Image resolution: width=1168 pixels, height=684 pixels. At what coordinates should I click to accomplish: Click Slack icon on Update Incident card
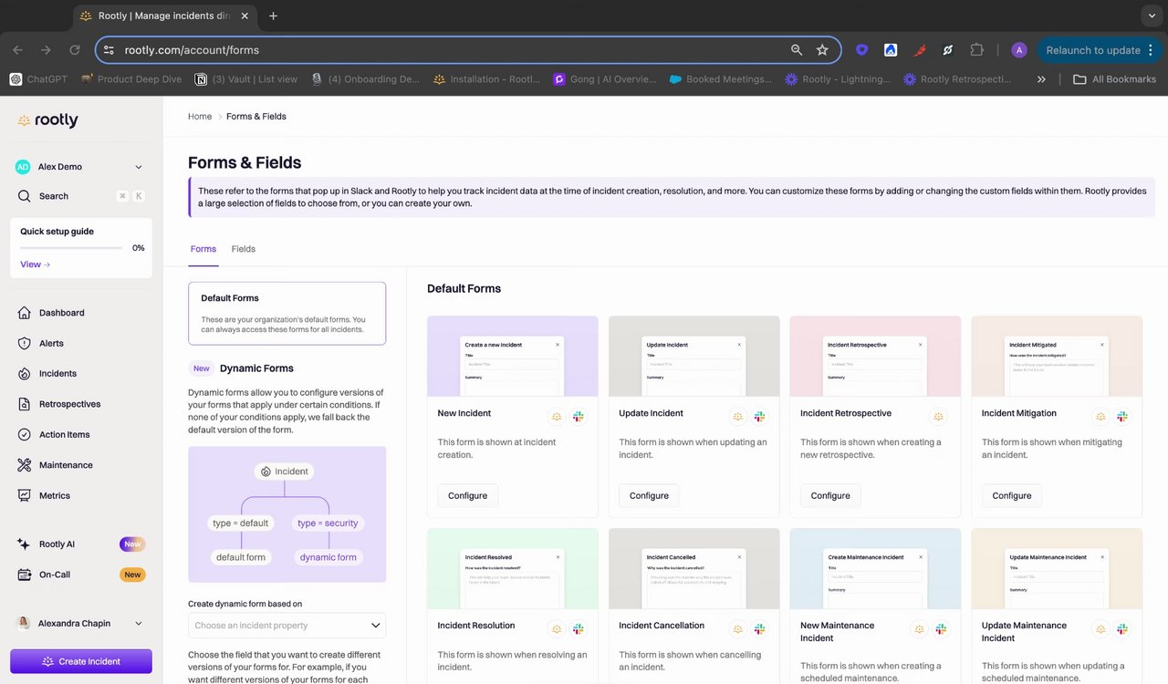(x=760, y=417)
